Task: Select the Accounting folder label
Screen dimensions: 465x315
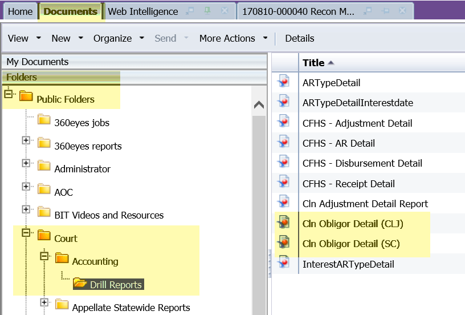Action: coord(95,261)
